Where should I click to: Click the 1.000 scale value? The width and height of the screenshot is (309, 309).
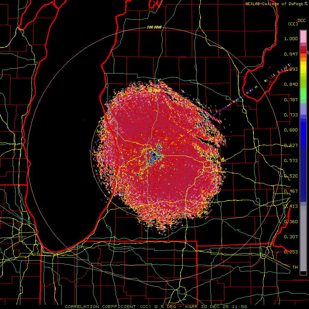(291, 38)
